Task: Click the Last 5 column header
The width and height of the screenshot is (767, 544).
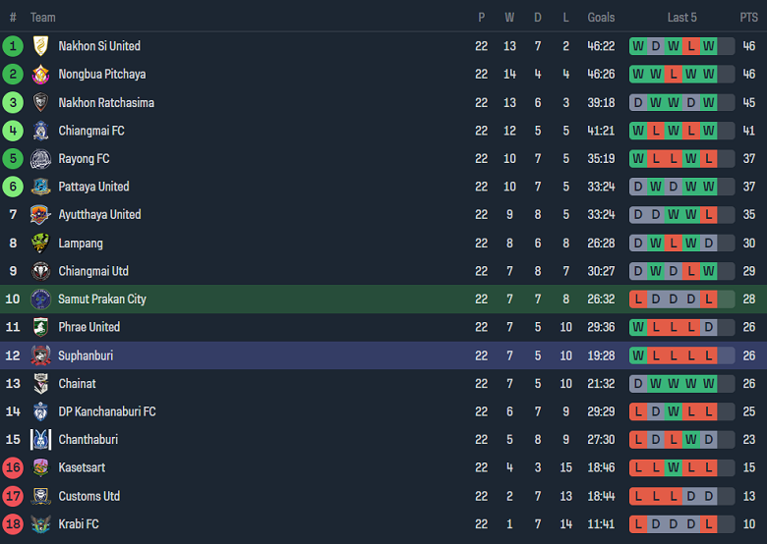Action: click(x=681, y=18)
